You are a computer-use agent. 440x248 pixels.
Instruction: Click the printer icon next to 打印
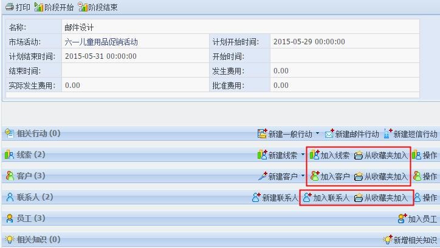(x=10, y=7)
